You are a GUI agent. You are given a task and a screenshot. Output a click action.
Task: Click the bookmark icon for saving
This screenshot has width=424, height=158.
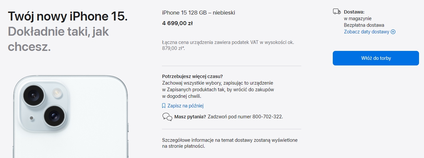(x=164, y=106)
